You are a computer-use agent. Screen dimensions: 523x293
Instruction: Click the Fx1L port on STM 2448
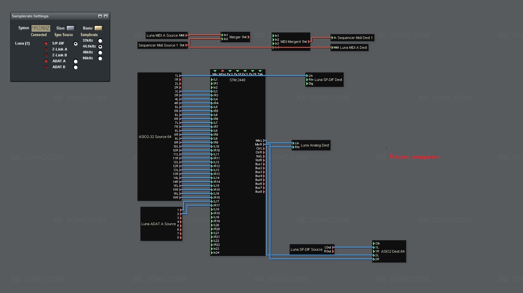tap(230, 71)
